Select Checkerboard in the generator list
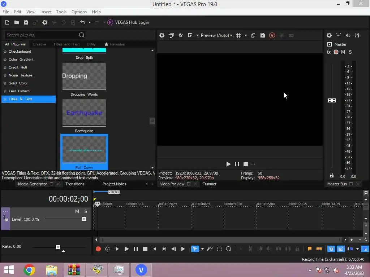 point(20,51)
